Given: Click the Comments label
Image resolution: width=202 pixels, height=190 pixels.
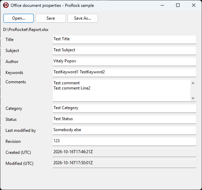Looking at the screenshot, I should [16, 82].
